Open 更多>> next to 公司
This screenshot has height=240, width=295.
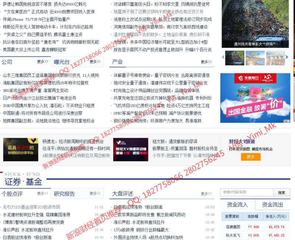pos(42,62)
